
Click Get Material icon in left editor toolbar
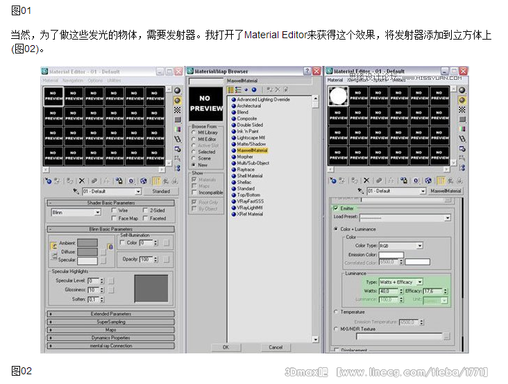48,181
